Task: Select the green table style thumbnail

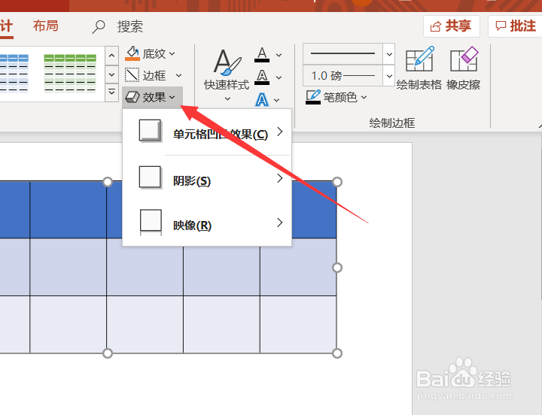Action: (x=70, y=73)
